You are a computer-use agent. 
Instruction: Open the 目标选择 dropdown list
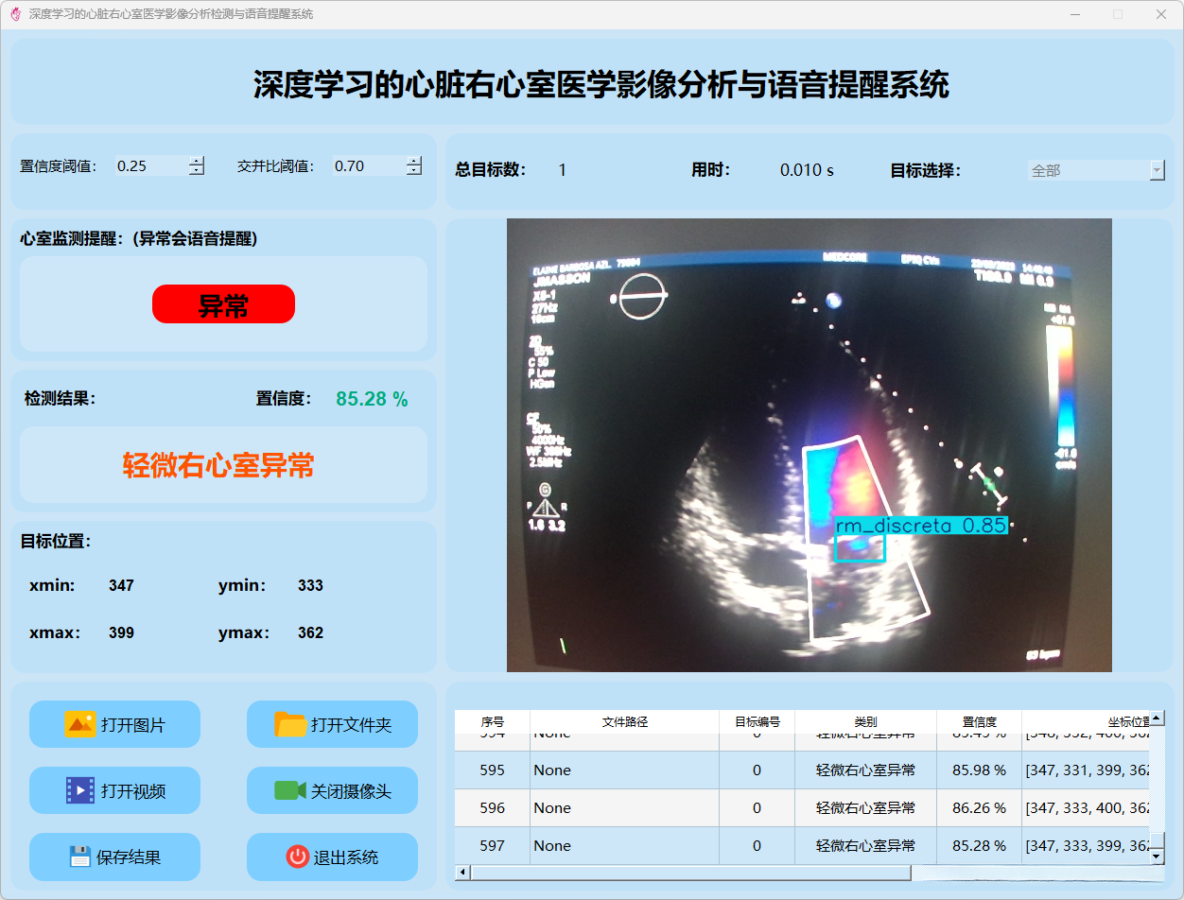[1157, 170]
